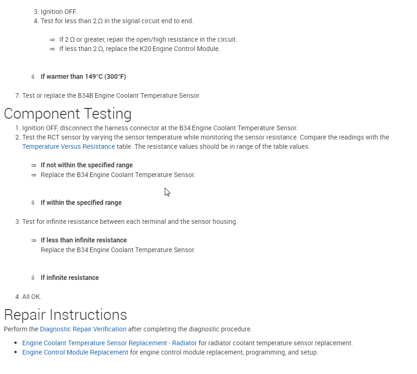Screen dimensions: 417x374
Task: Follow the Engine Control Module Replacement link
Action: [x=75, y=352]
